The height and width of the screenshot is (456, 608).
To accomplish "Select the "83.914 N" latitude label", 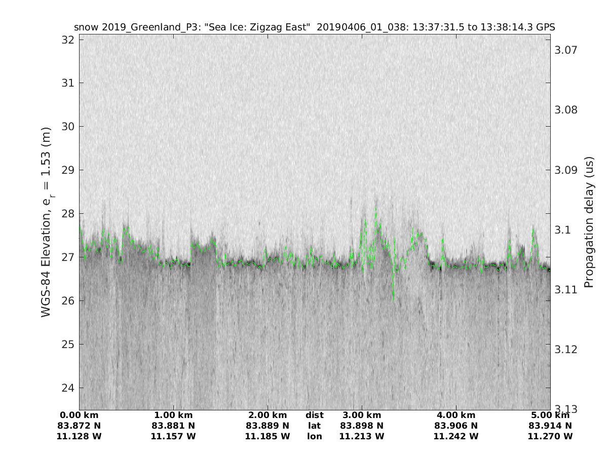I will [x=550, y=426].
